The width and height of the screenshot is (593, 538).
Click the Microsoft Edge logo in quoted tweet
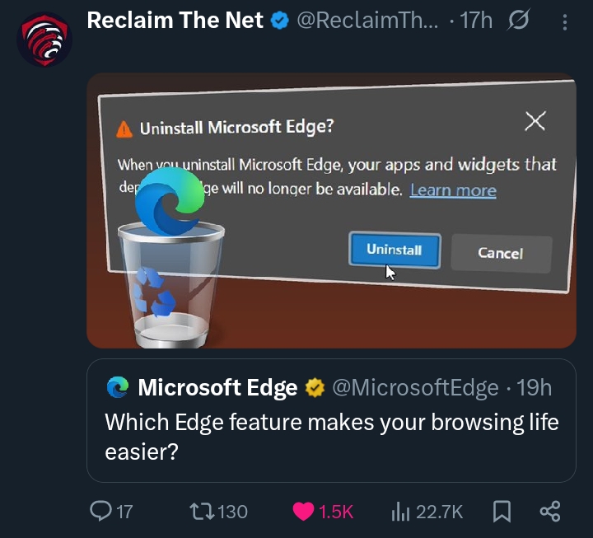click(118, 387)
